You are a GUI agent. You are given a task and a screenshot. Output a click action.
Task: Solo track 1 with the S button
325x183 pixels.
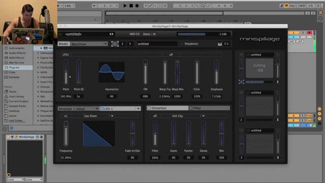point(303,33)
